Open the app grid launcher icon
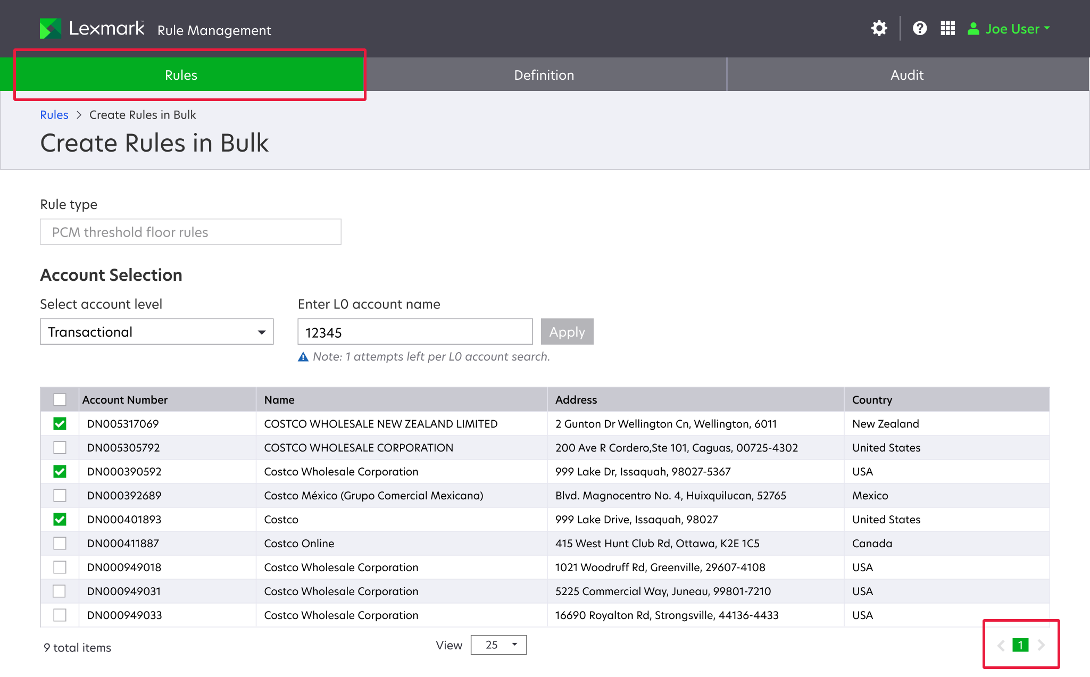This screenshot has width=1090, height=677. point(947,28)
